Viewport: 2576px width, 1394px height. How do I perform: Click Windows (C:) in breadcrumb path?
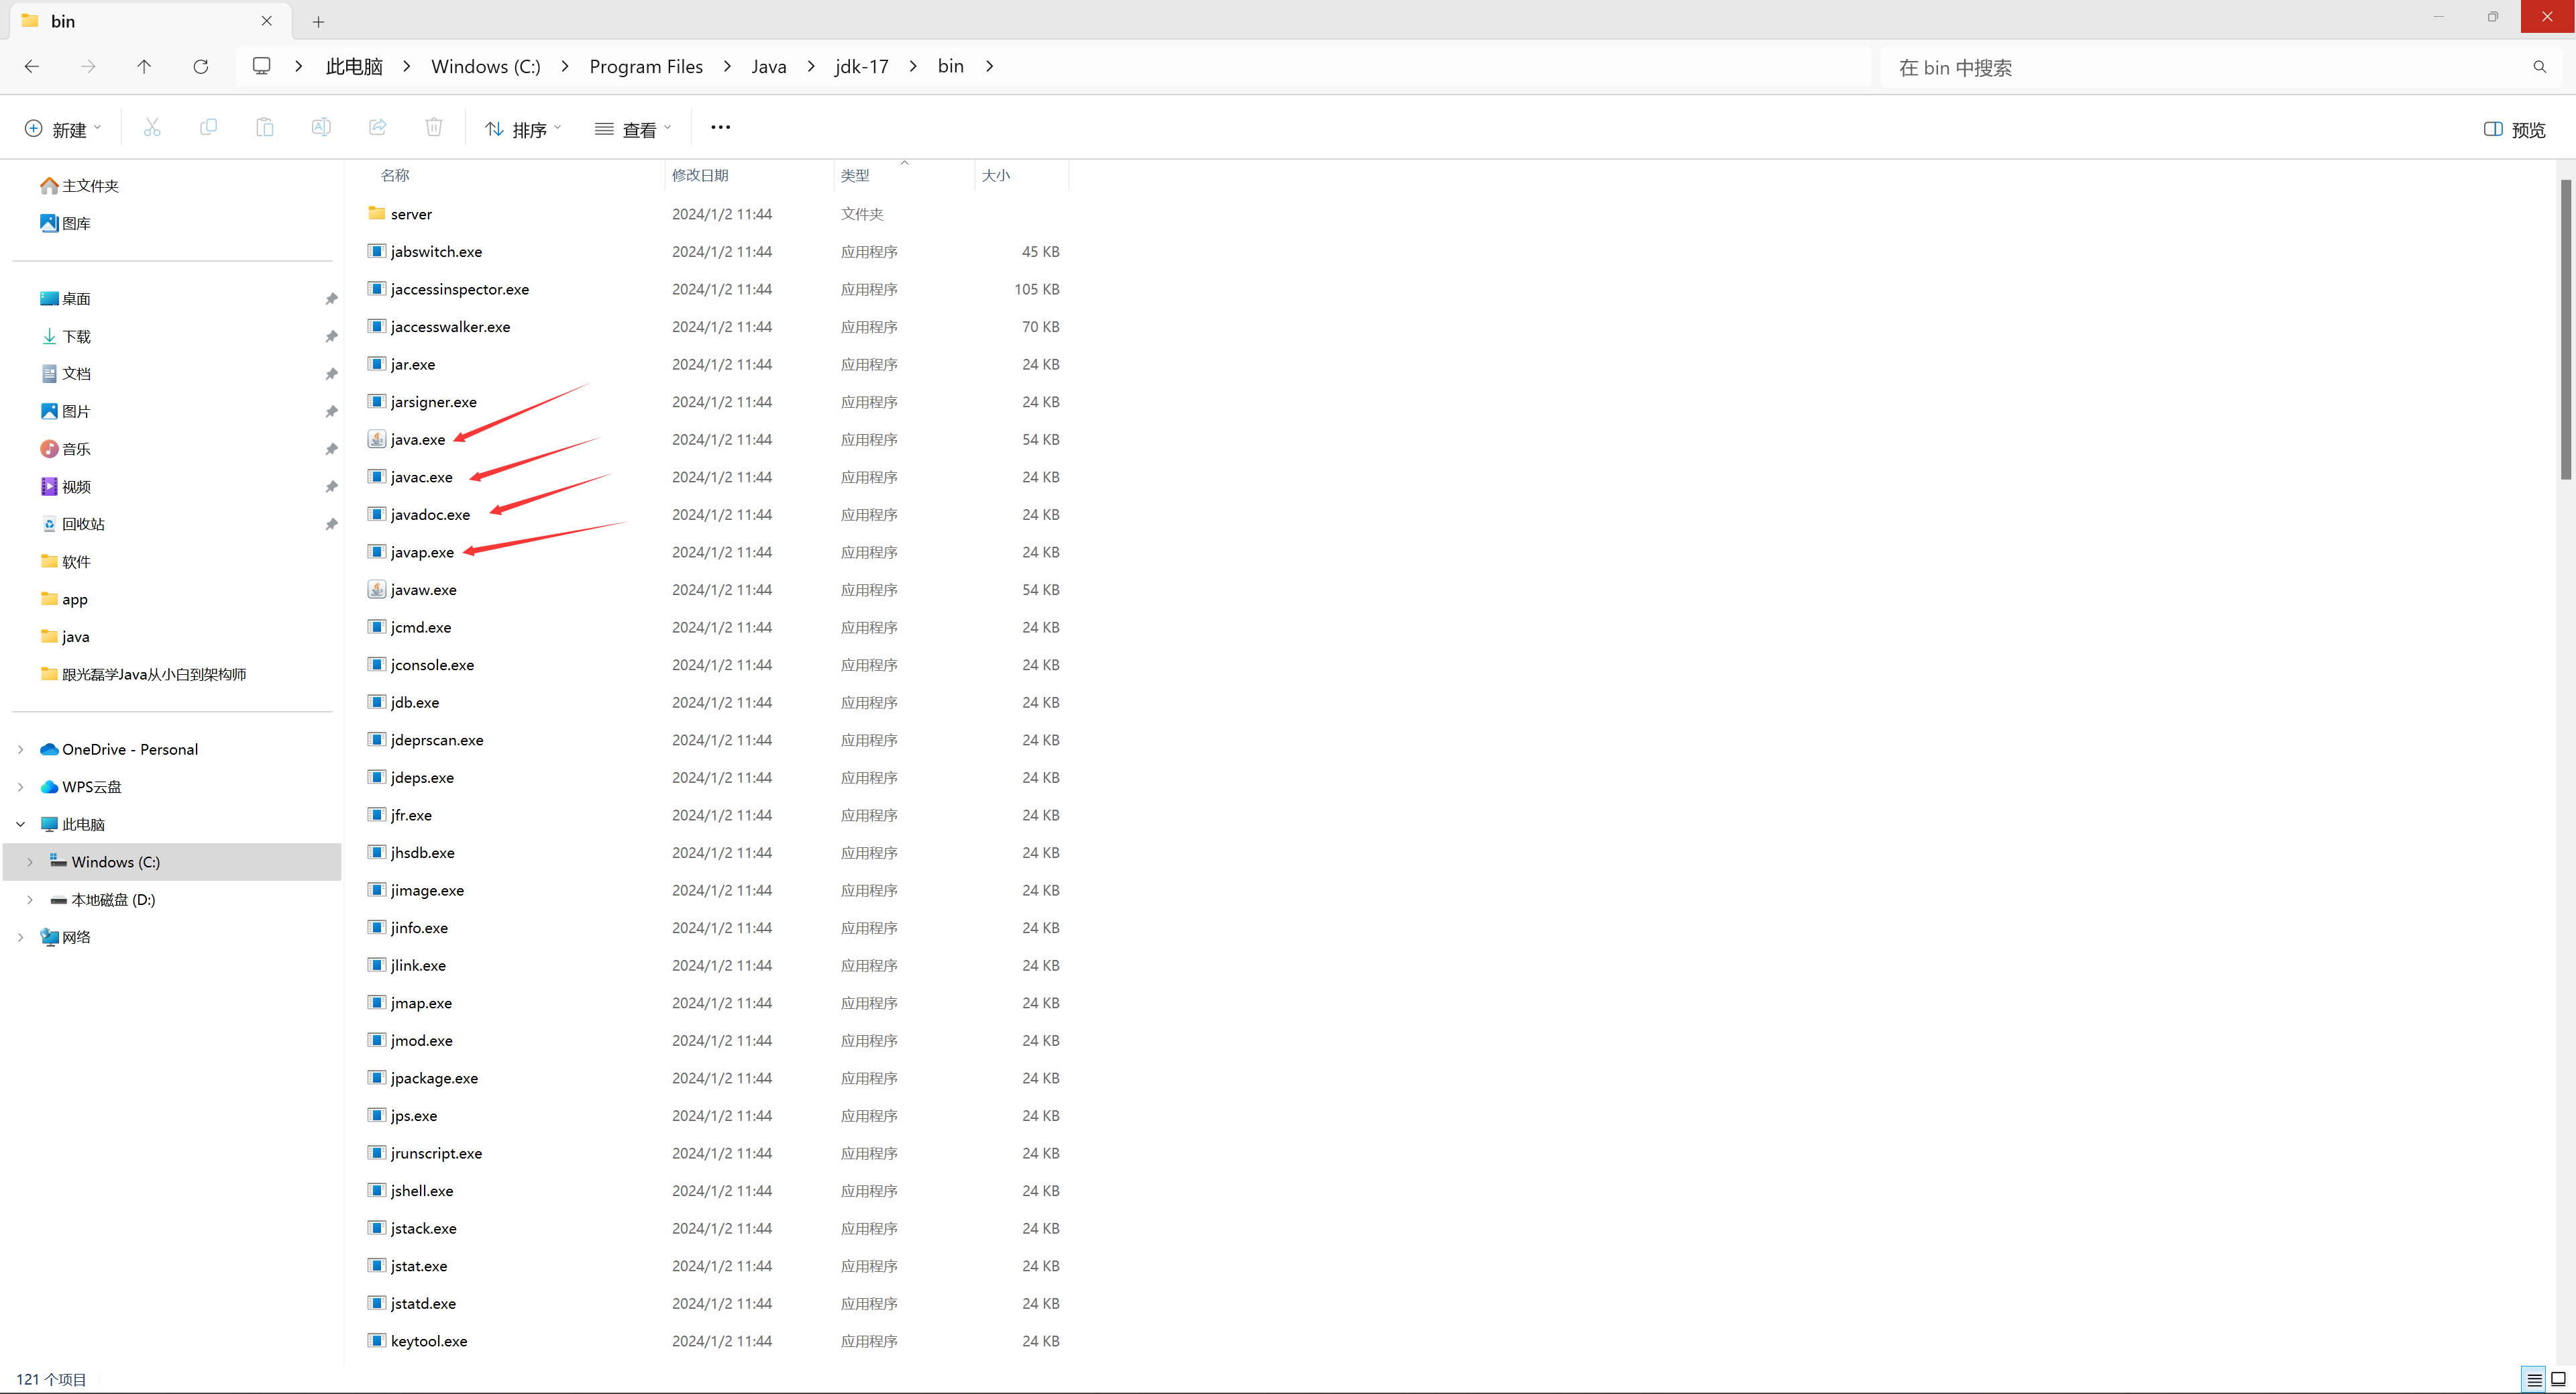[486, 66]
